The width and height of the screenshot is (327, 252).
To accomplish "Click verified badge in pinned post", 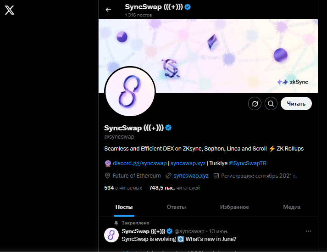I will pos(169,231).
